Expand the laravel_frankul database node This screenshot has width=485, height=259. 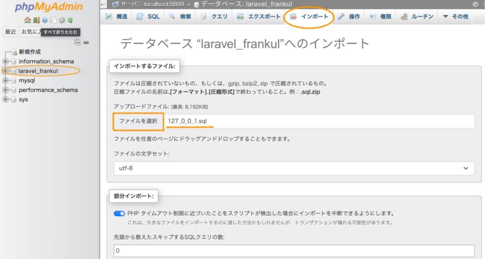pyautogui.click(x=5, y=71)
